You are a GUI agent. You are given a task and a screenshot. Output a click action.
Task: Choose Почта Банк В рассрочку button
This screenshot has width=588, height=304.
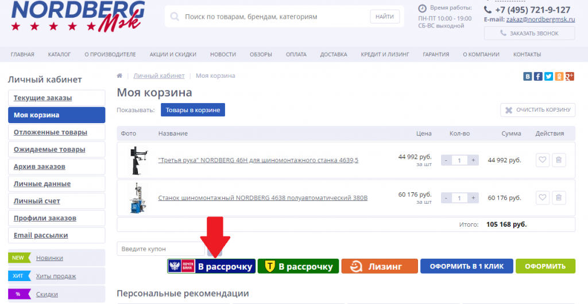tap(211, 266)
